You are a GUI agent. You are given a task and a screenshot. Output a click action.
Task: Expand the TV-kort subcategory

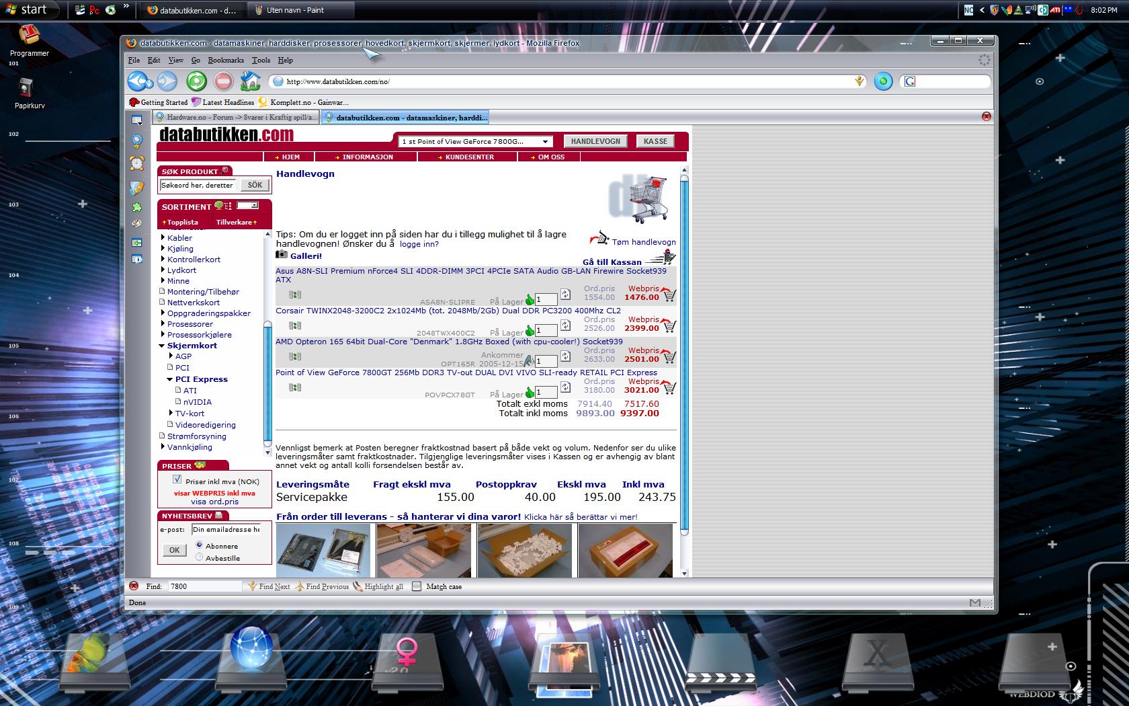pyautogui.click(x=171, y=413)
